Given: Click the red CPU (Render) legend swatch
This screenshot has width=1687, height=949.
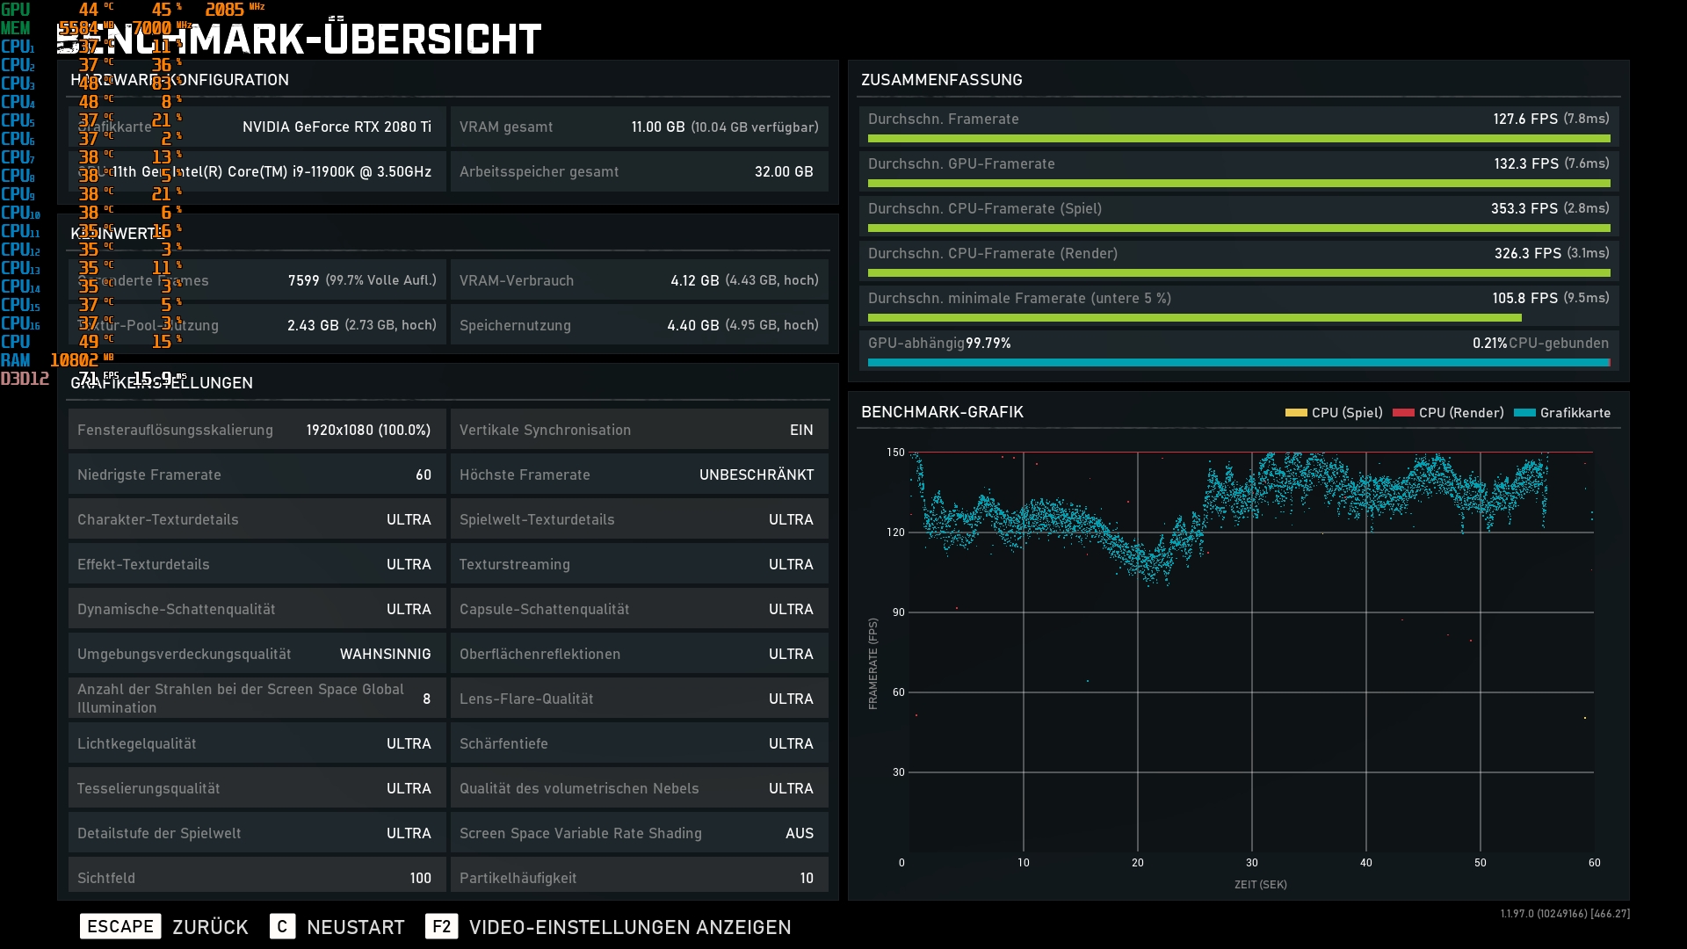Looking at the screenshot, I should [x=1403, y=413].
